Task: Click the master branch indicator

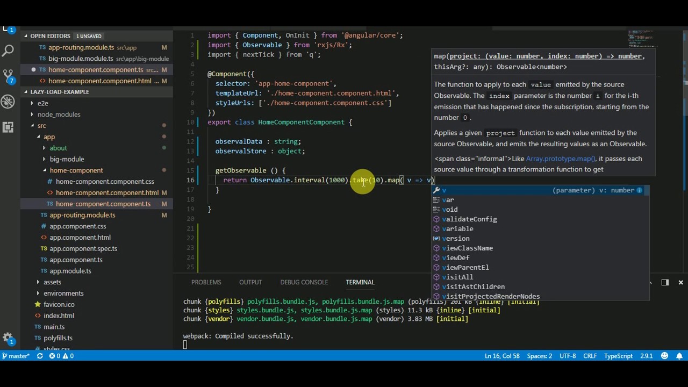Action: [x=16, y=356]
